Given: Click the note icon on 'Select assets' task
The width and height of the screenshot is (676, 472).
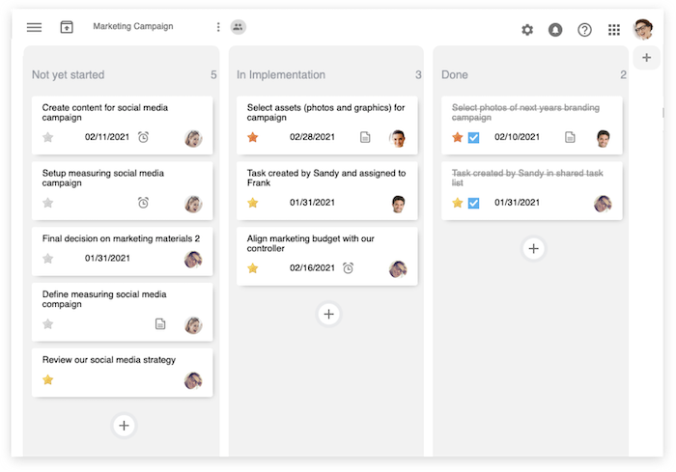Looking at the screenshot, I should (365, 138).
